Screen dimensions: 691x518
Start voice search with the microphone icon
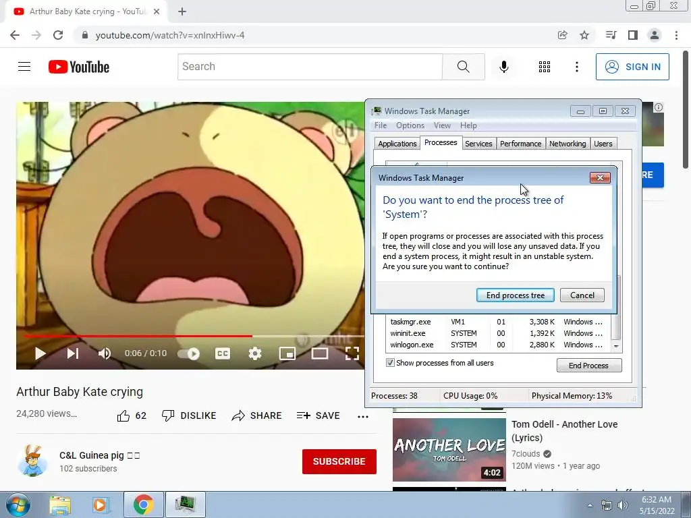(503, 67)
